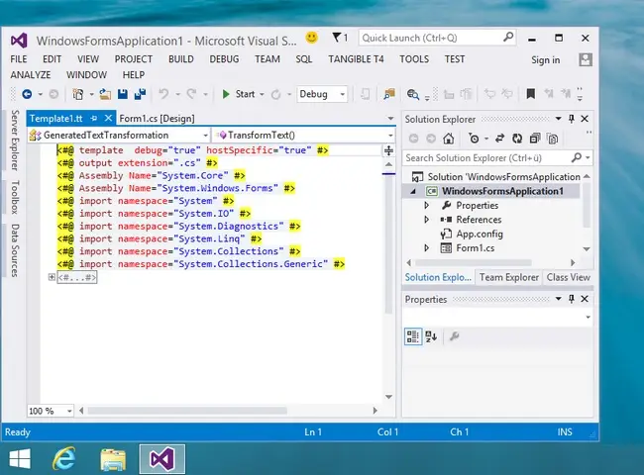Click the Property Pages wrench icon

coord(454,336)
